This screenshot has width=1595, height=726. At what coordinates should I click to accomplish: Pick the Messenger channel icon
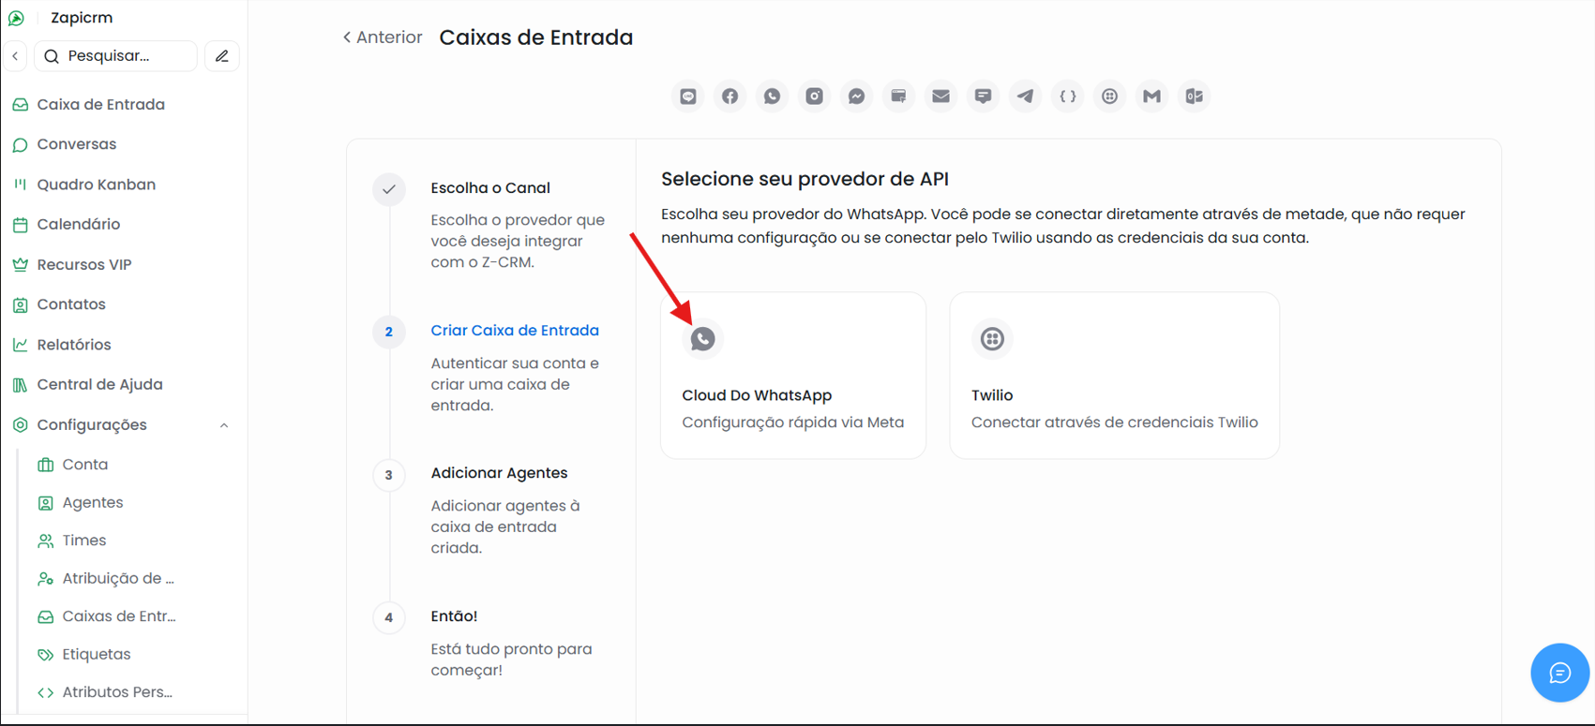[x=857, y=96]
